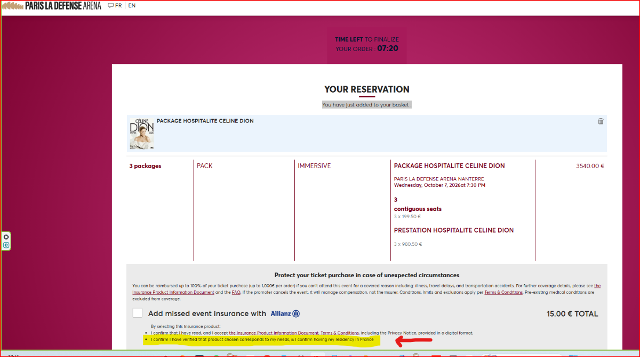The width and height of the screenshot is (640, 357).
Task: Delete the Celine Dion package with trash icon
Action: pyautogui.click(x=601, y=121)
